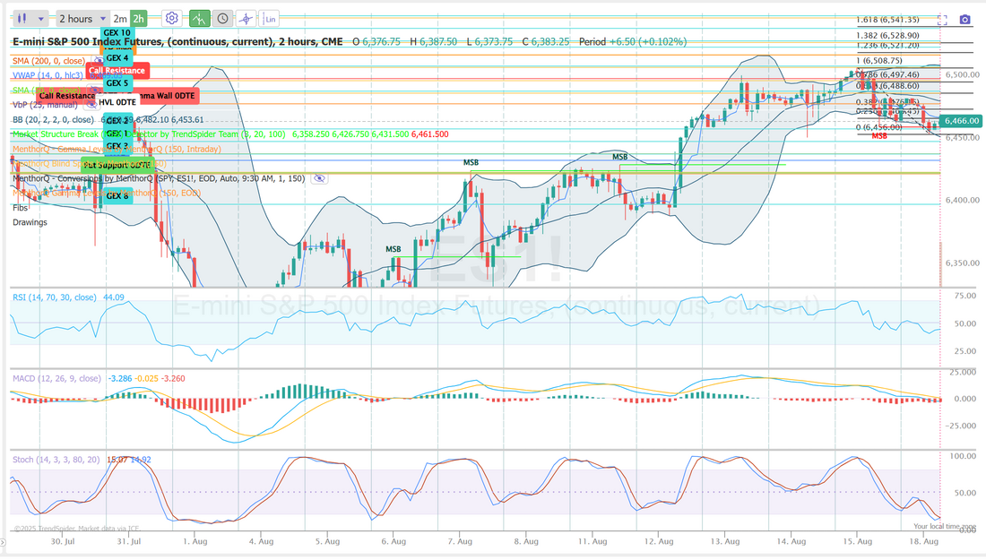Click the Drawings legend entry

click(x=30, y=222)
